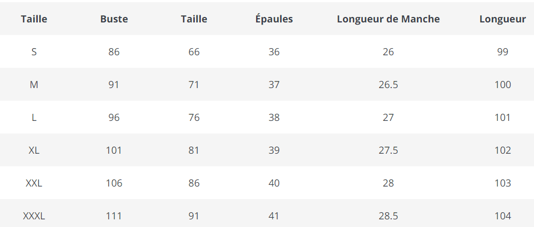The height and width of the screenshot is (227, 534).
Task: Select the XXXL size row label
Action: pos(34,216)
